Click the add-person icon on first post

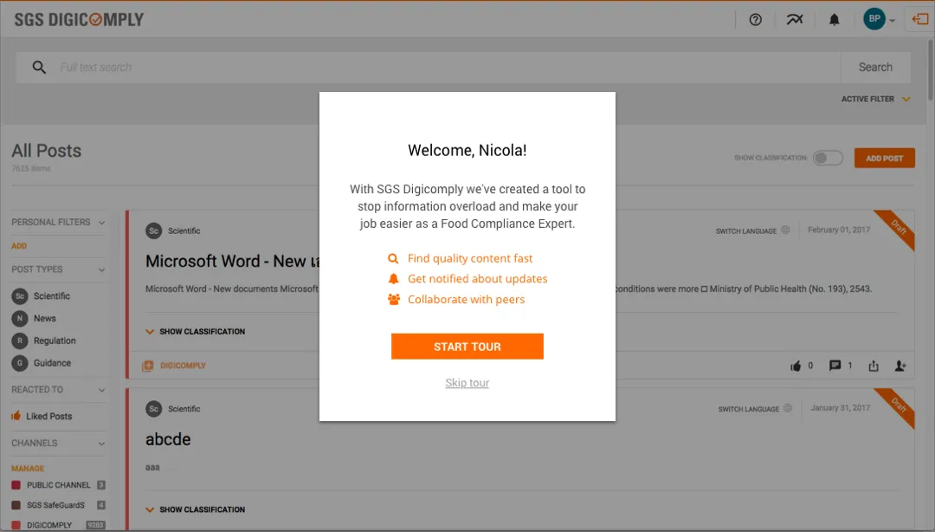pos(900,366)
